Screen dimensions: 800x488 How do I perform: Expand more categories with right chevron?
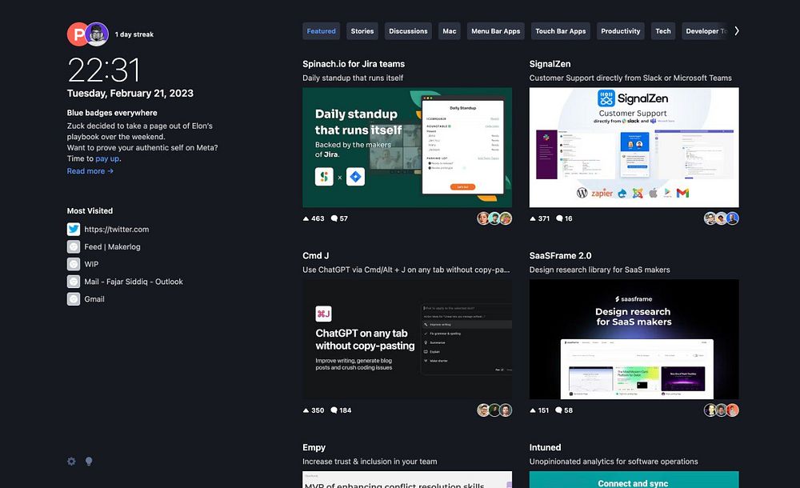[x=737, y=31]
